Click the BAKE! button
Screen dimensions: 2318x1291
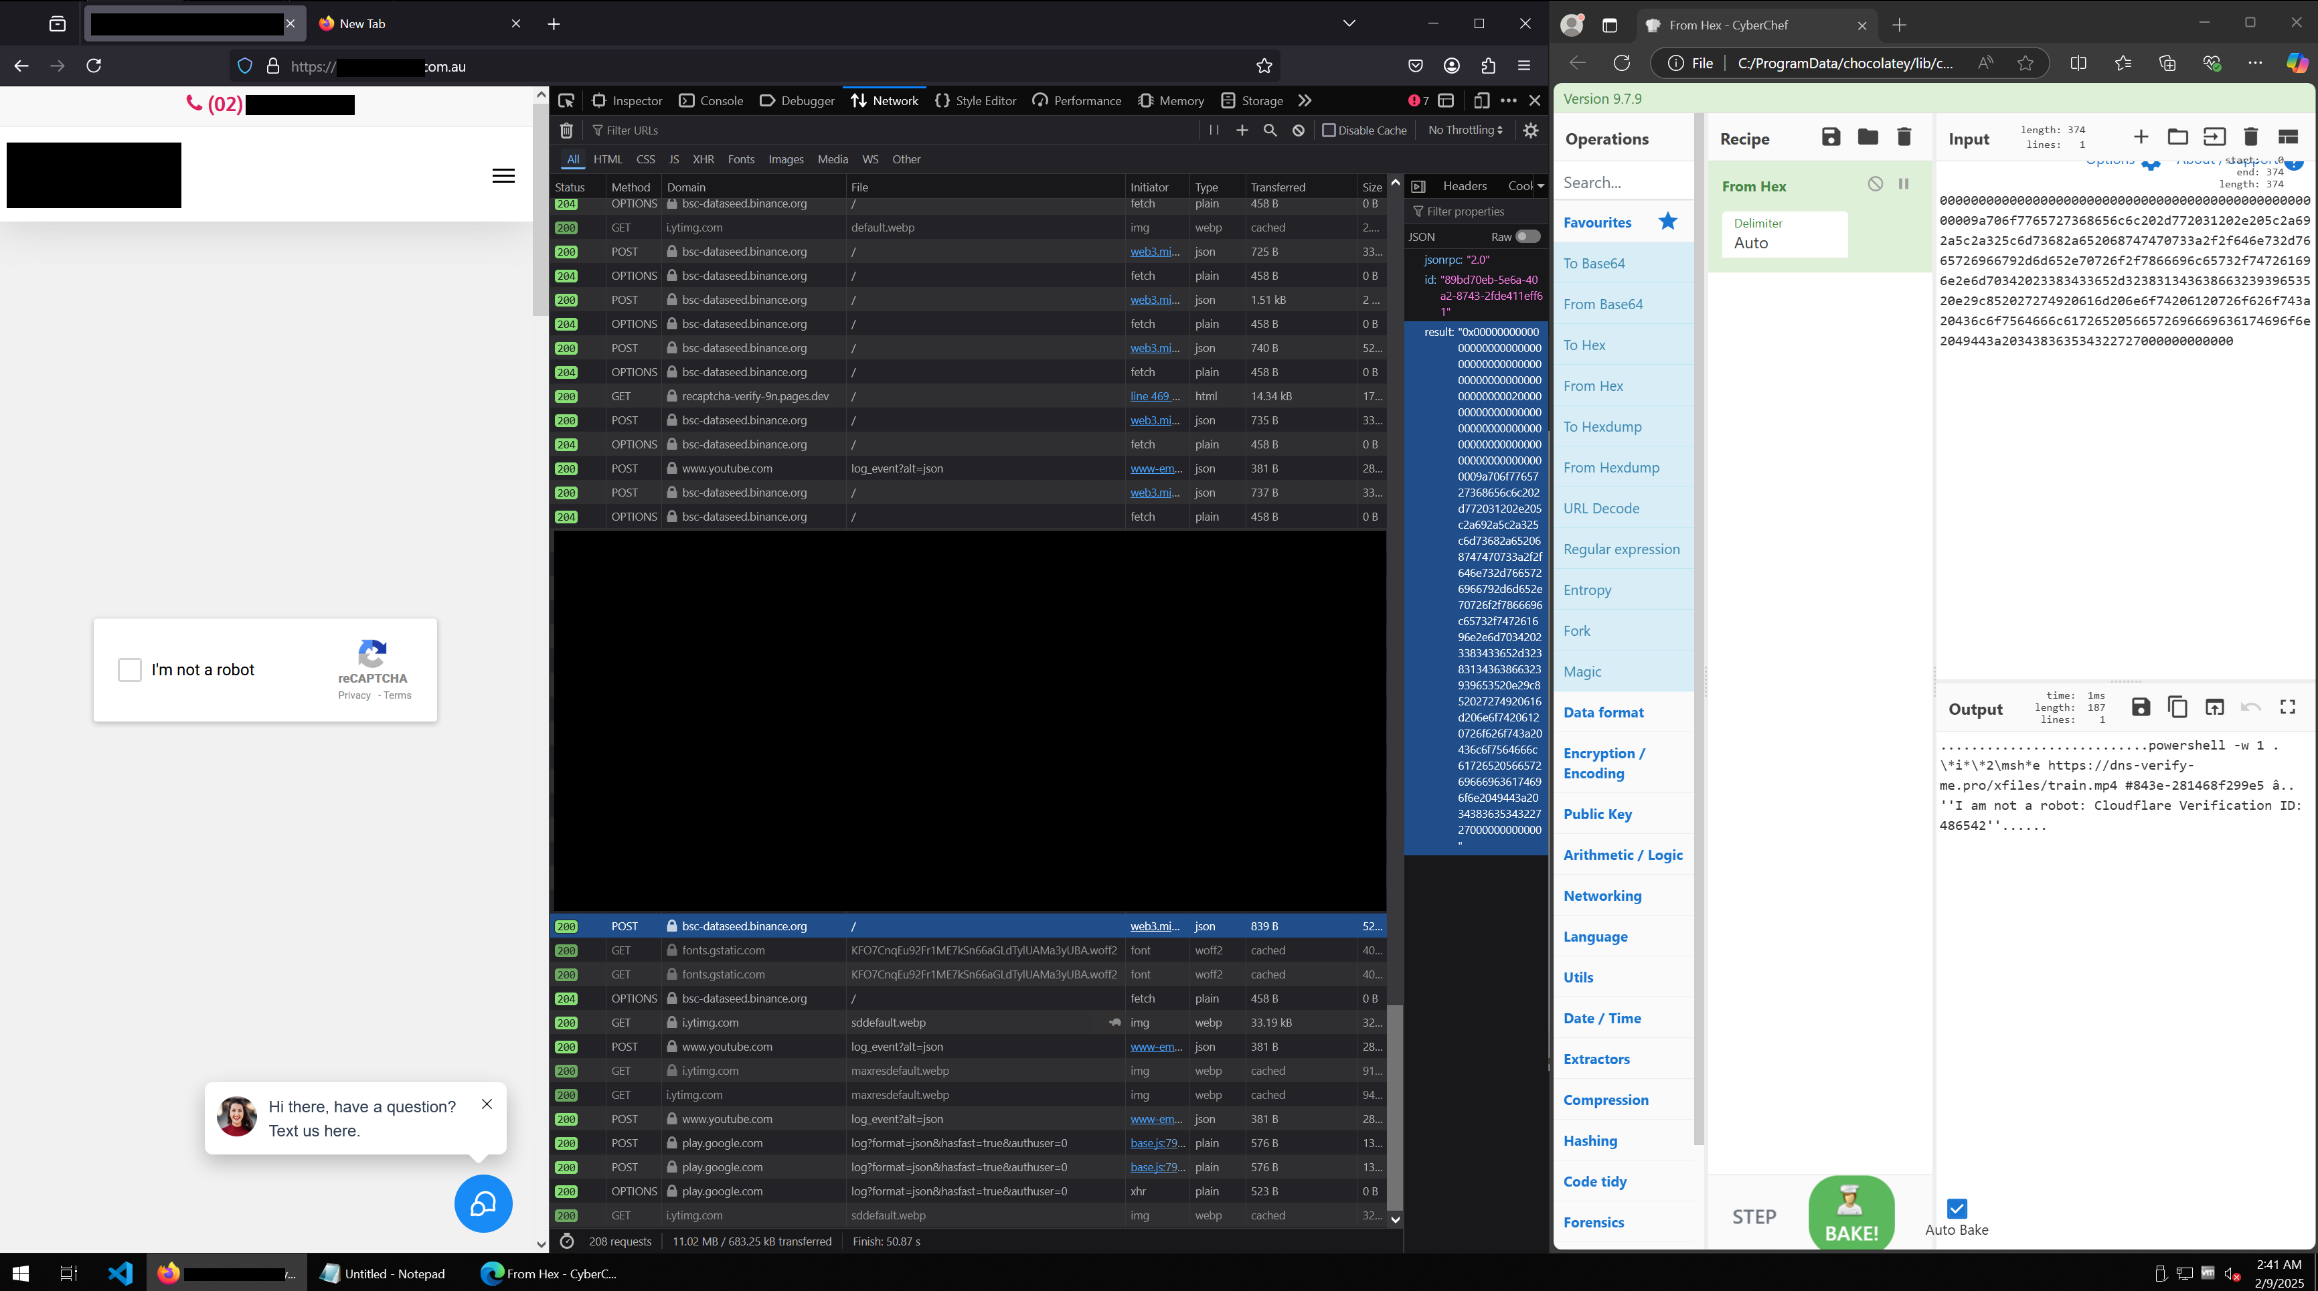1851,1213
